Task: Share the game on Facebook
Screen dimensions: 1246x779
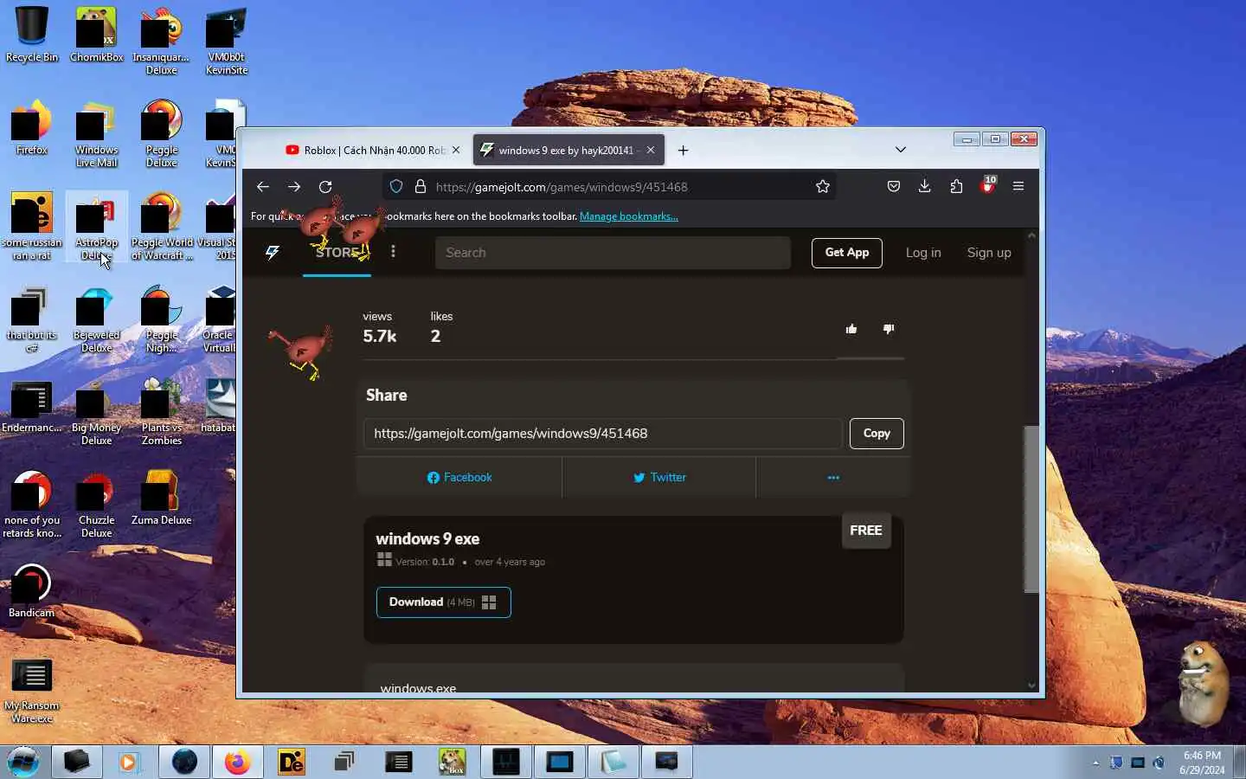Action: coord(459,478)
